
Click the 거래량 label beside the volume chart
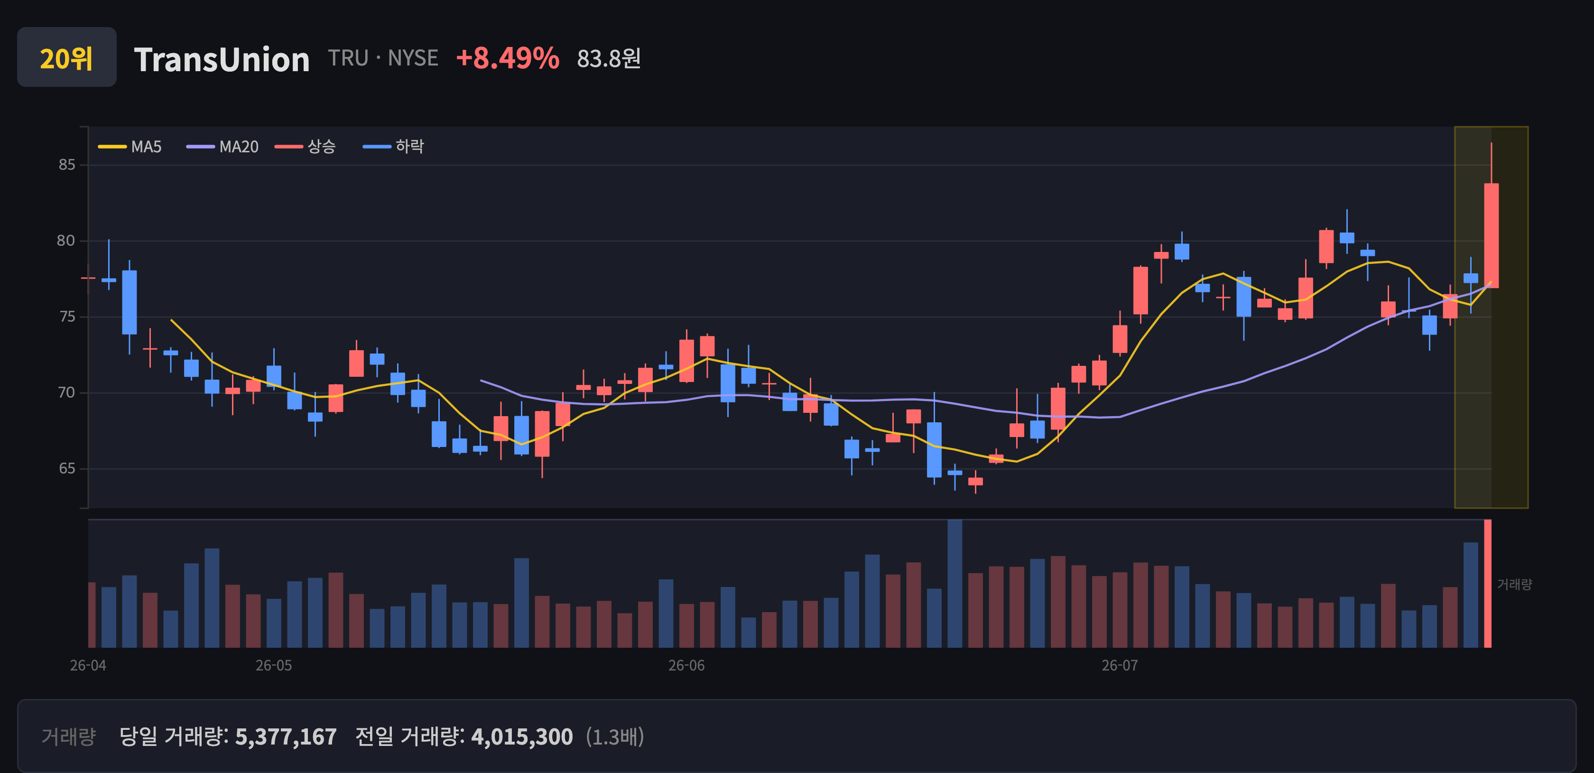[1514, 584]
